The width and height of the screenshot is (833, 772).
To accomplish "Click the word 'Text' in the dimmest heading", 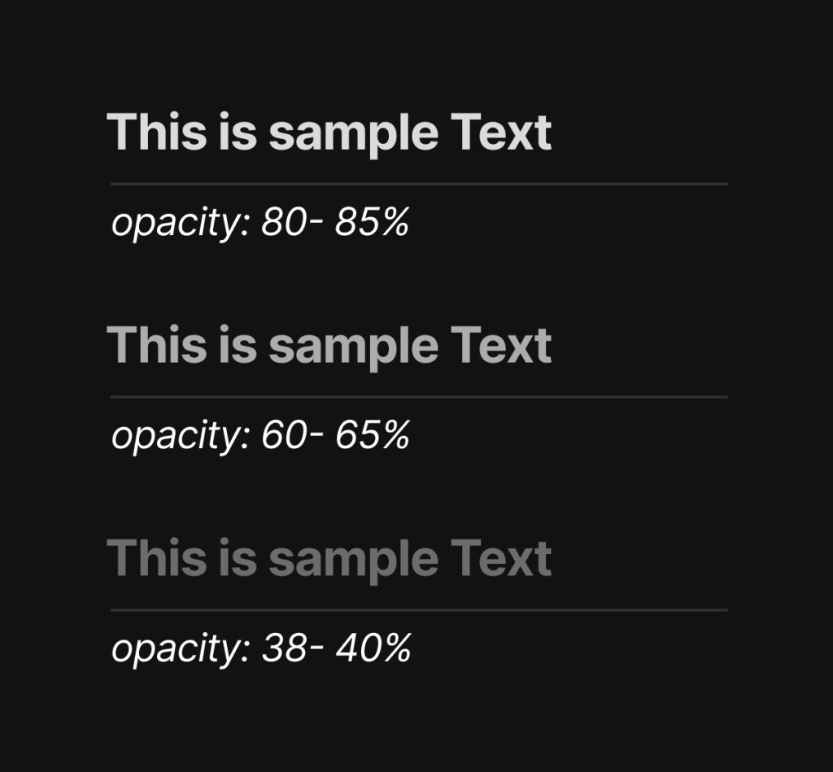I will point(501,557).
